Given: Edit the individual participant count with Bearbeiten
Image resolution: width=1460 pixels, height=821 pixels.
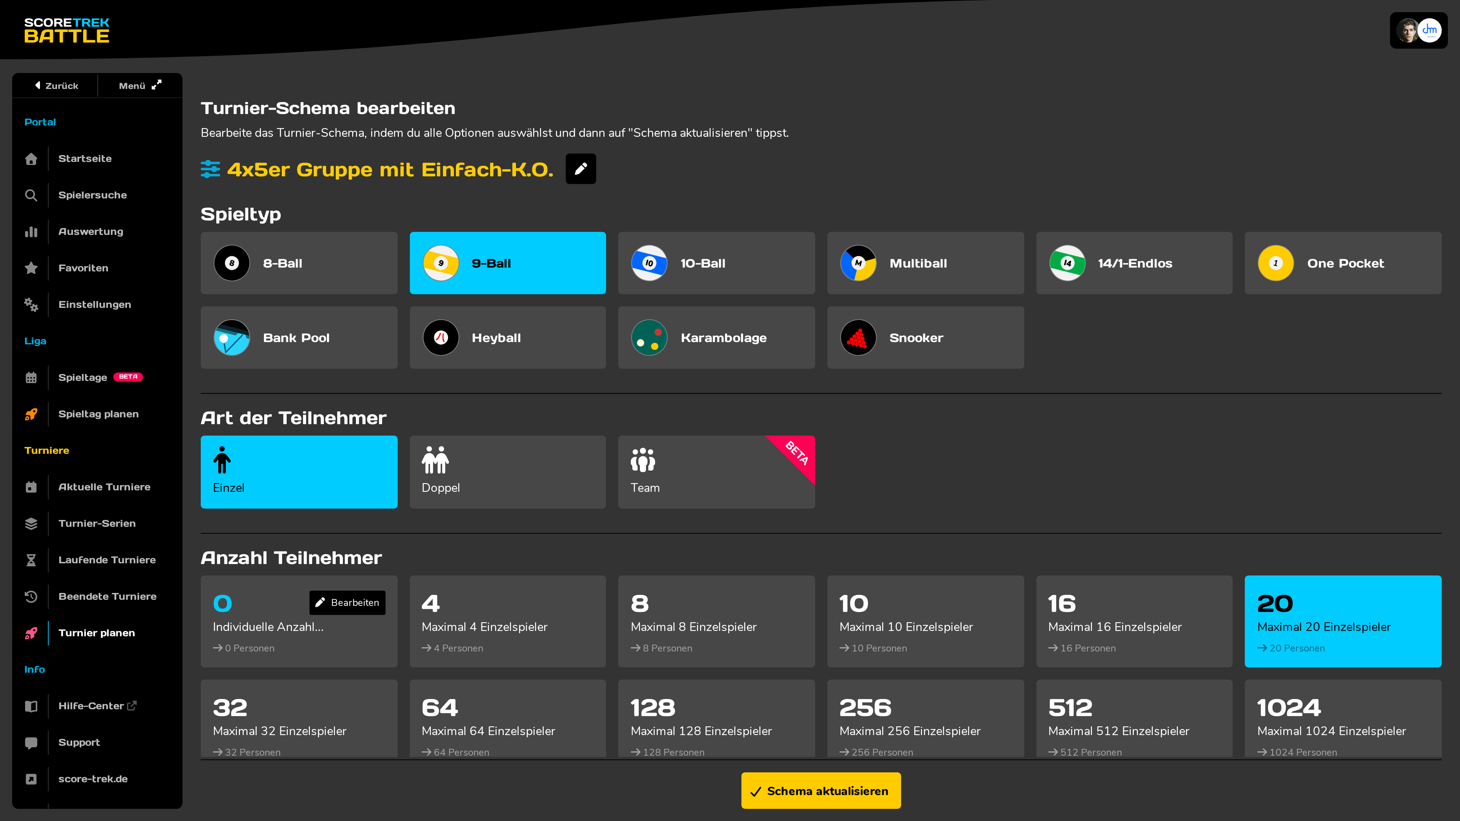Looking at the screenshot, I should [347, 602].
